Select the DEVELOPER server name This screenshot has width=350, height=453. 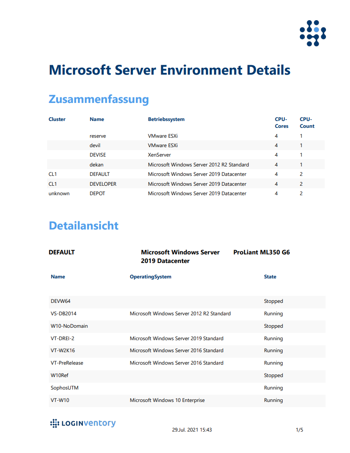103,184
